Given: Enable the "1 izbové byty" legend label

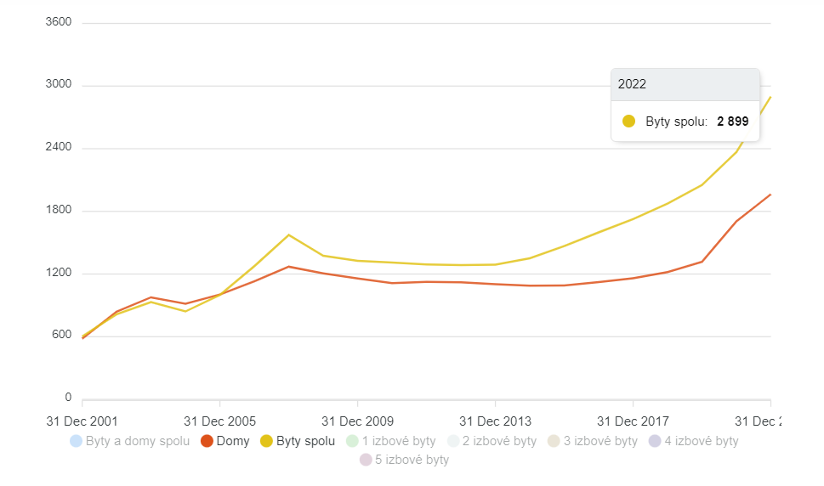Looking at the screenshot, I should point(399,441).
